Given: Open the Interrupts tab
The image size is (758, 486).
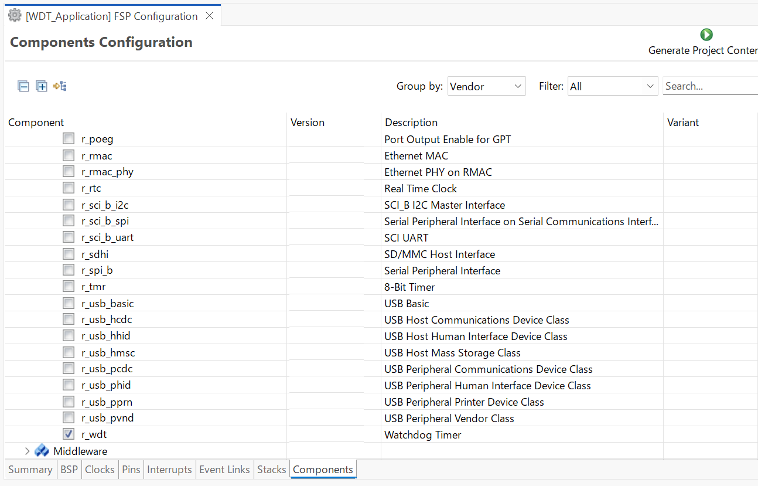Looking at the screenshot, I should click(x=169, y=470).
